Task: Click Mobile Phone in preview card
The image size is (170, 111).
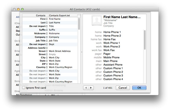Action: click(x=111, y=57)
